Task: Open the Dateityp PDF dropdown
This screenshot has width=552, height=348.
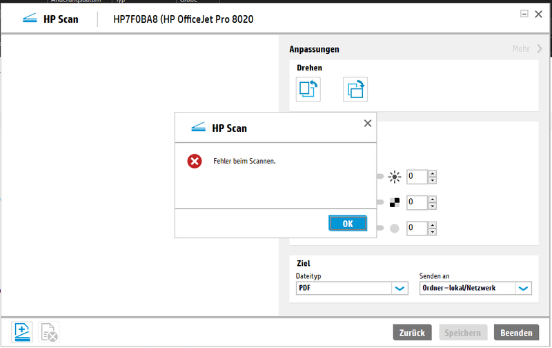Action: 400,288
